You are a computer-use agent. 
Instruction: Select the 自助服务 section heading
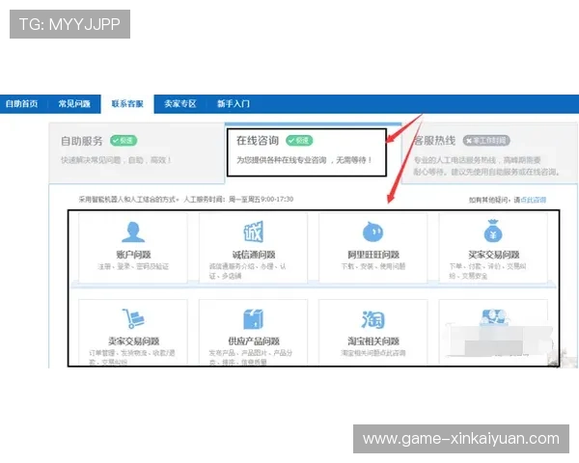[82, 141]
